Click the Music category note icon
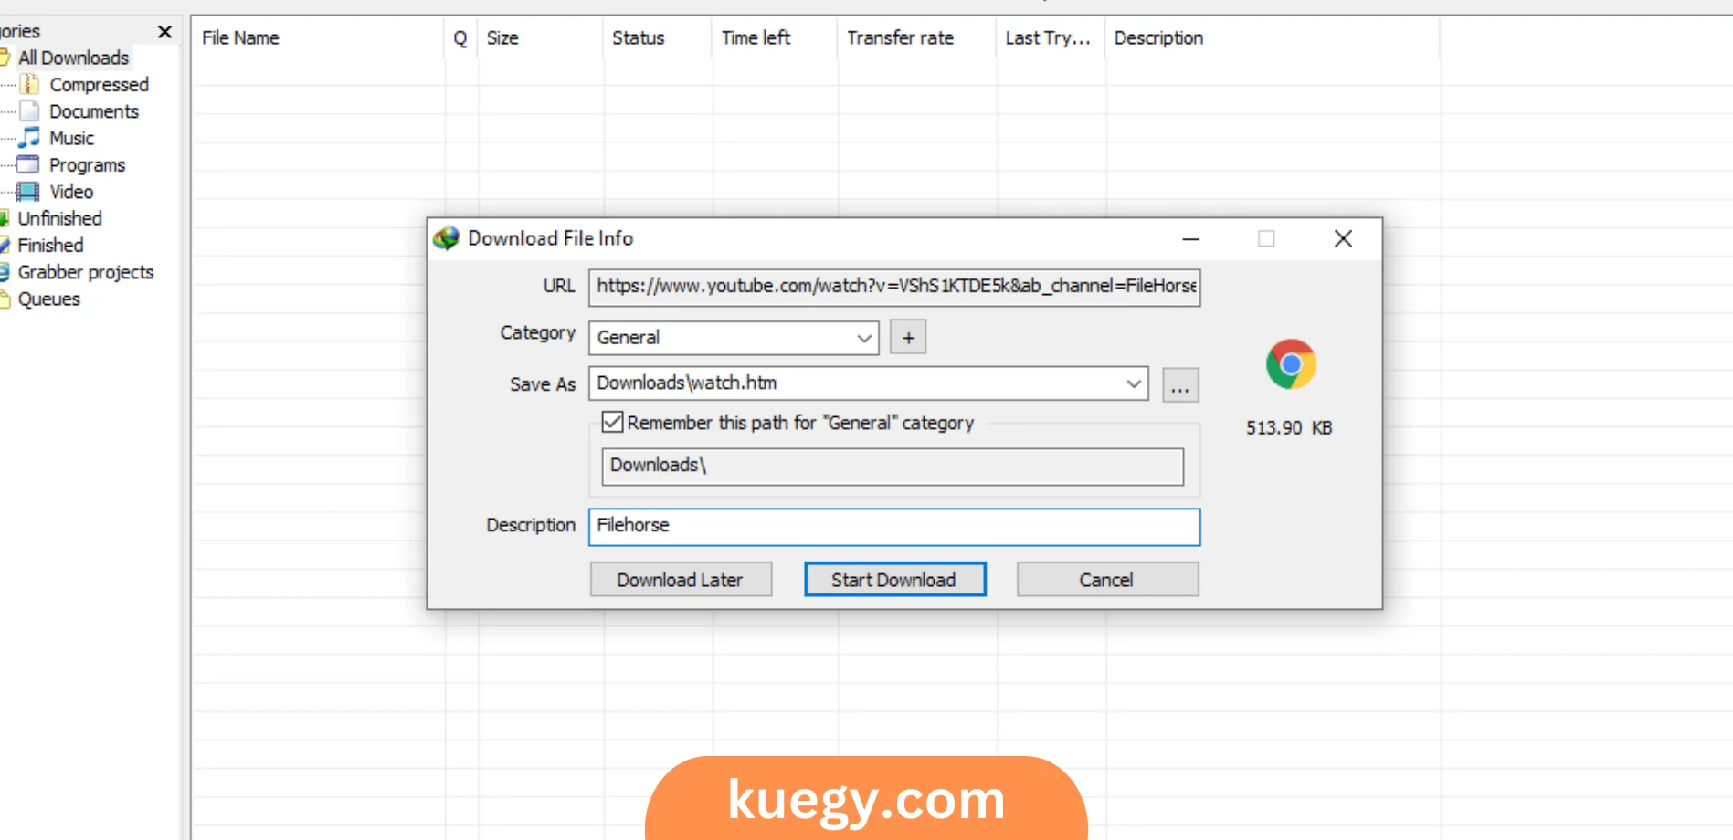Image resolution: width=1733 pixels, height=840 pixels. (x=30, y=138)
